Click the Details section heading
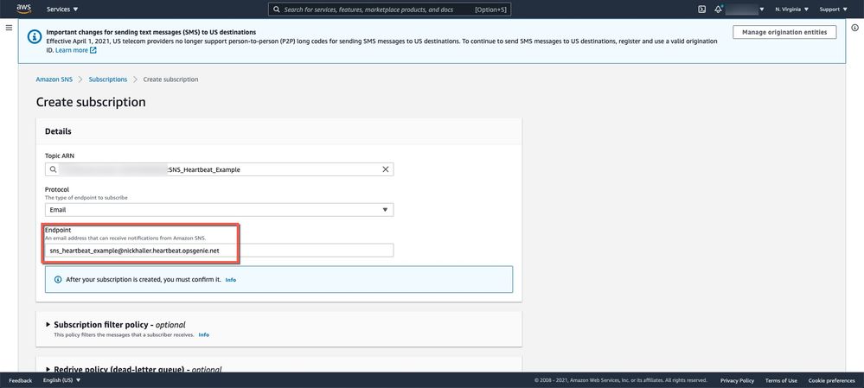 click(x=58, y=131)
